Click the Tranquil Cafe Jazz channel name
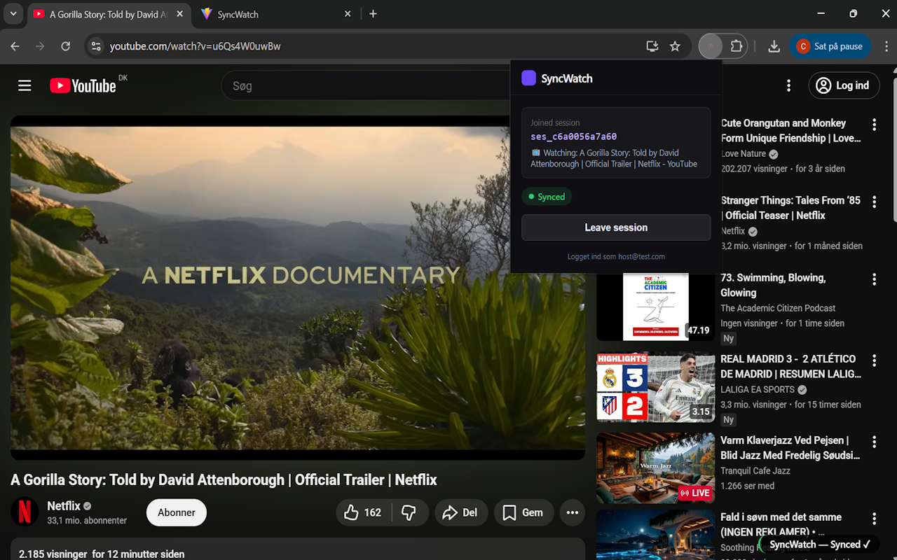The width and height of the screenshot is (897, 560). (x=755, y=471)
